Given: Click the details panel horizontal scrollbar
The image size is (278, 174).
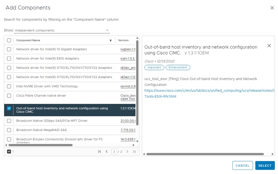Looking at the screenshot, I should pyautogui.click(x=205, y=154).
